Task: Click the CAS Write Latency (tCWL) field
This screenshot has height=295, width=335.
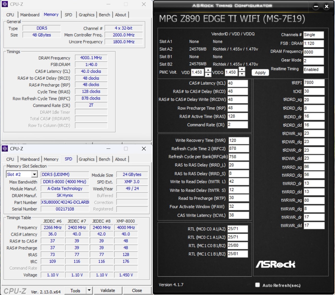Action: 239,215
